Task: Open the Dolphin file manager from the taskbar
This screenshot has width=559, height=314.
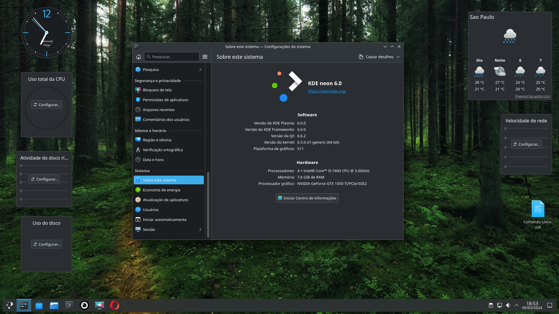Action: click(54, 305)
